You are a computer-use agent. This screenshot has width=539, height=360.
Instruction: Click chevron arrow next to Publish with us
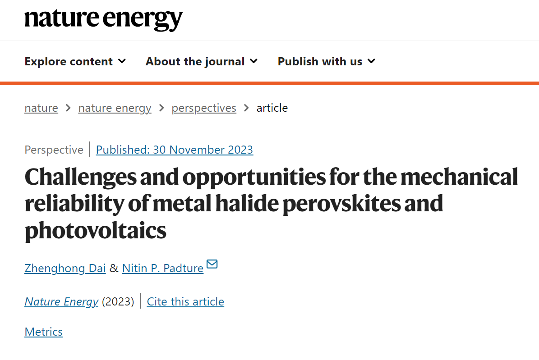coord(371,61)
